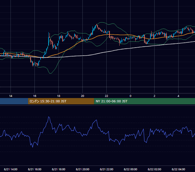Click the '2' hour label on price chart axis
Image resolution: width=195 pixels, height=172 pixels.
pyautogui.click(x=154, y=96)
